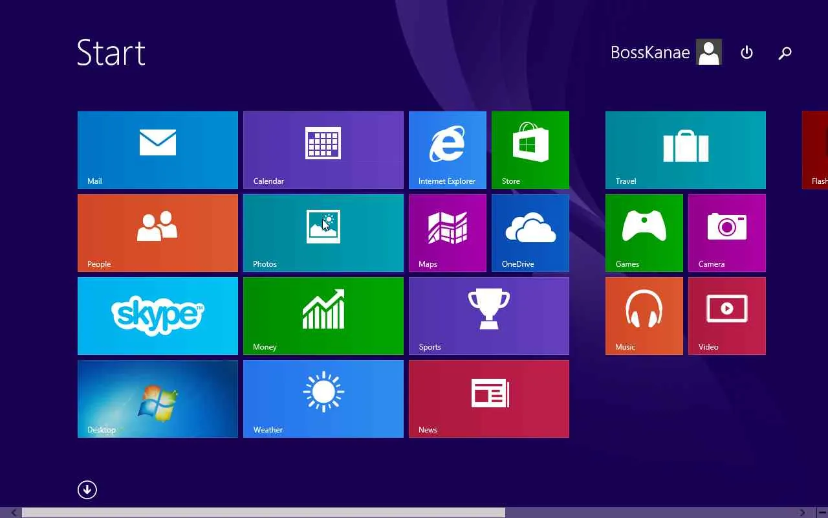The height and width of the screenshot is (518, 828).
Task: Open the Sports tile
Action: point(489,316)
